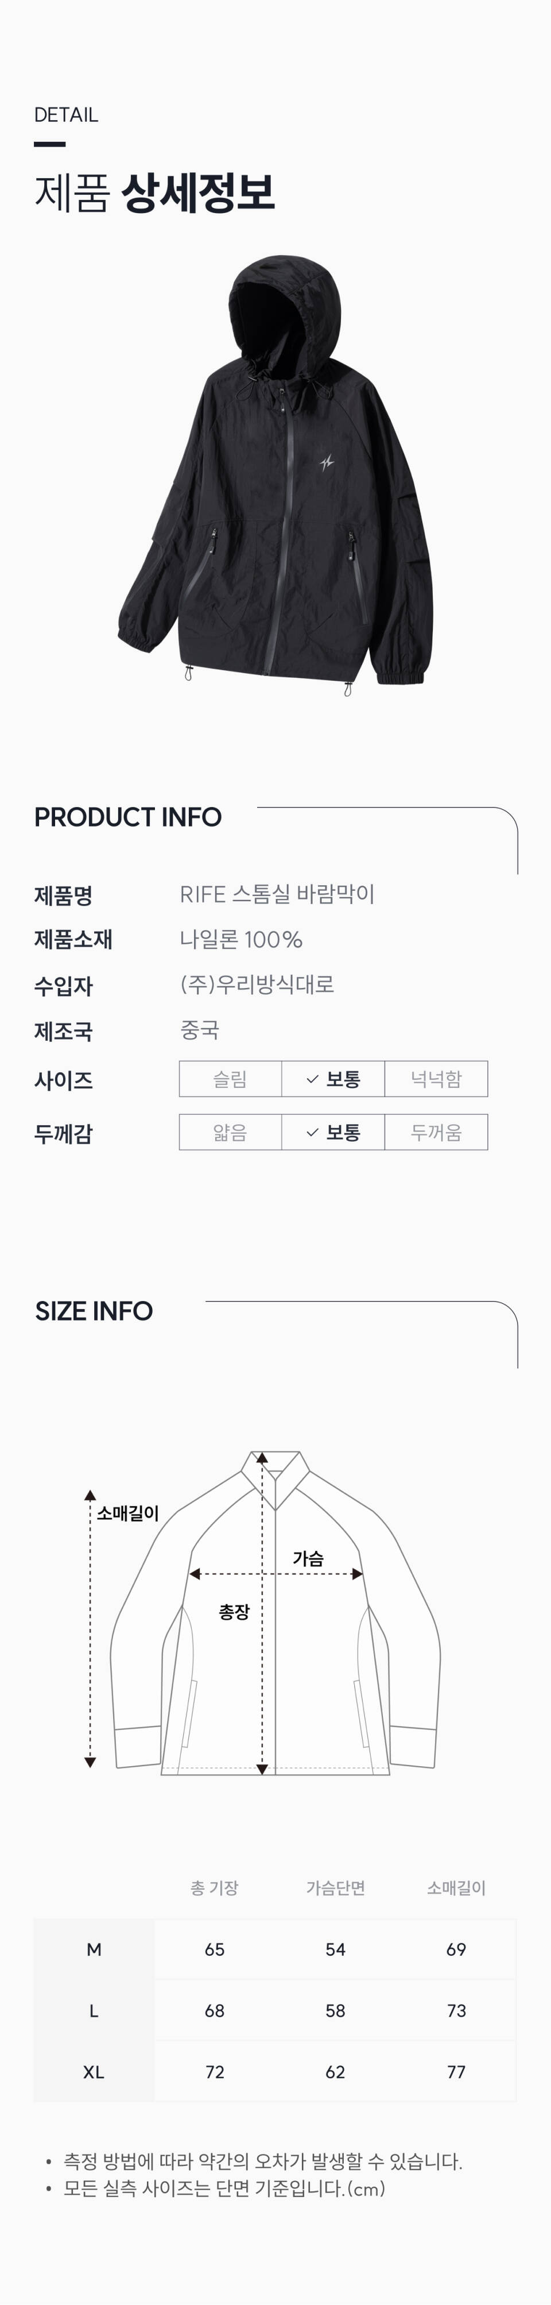Click the 가슴 label on jacket diagram

tap(308, 1558)
